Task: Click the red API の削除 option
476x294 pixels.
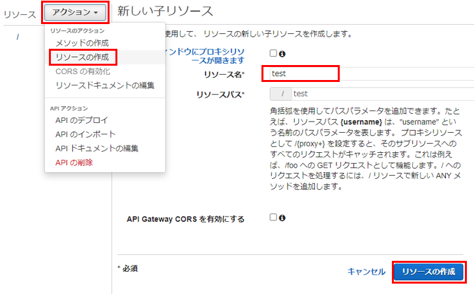Action: click(x=74, y=163)
